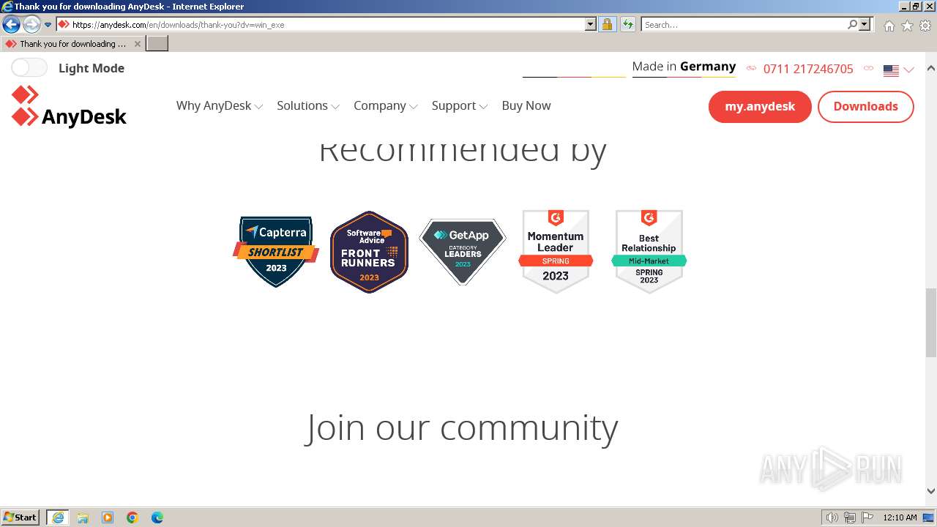Open the recent pages dropdown arrow
The height and width of the screenshot is (527, 937).
[x=48, y=25]
